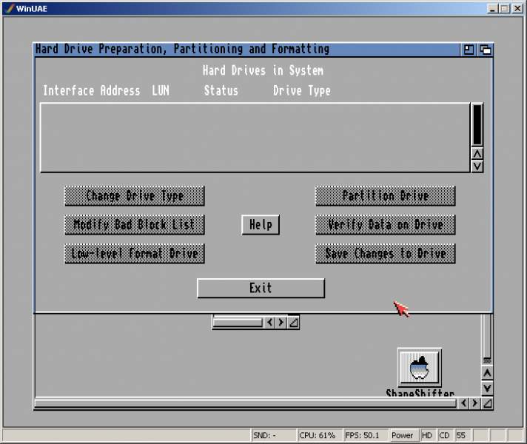Click the black scrollbar thumb of the drive list
The height and width of the screenshot is (444, 527).
(477, 124)
